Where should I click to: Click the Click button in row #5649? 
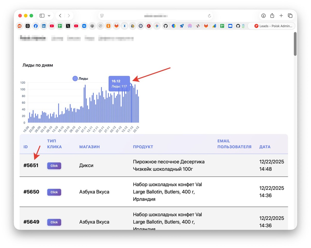(54, 222)
